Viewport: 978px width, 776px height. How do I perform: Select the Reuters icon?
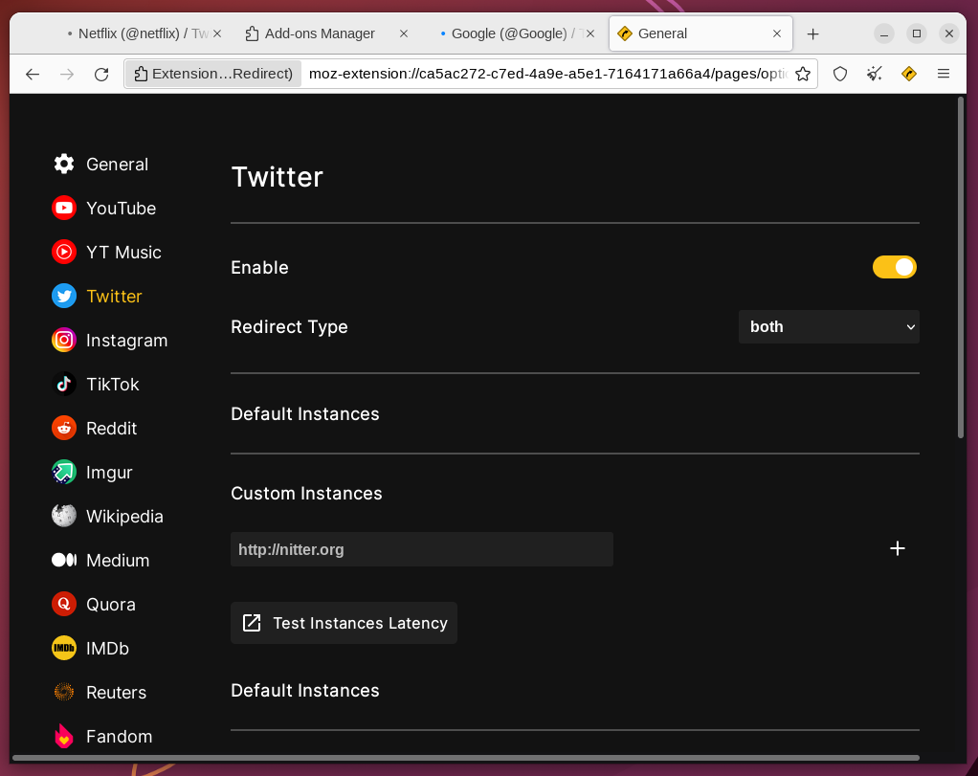[63, 692]
